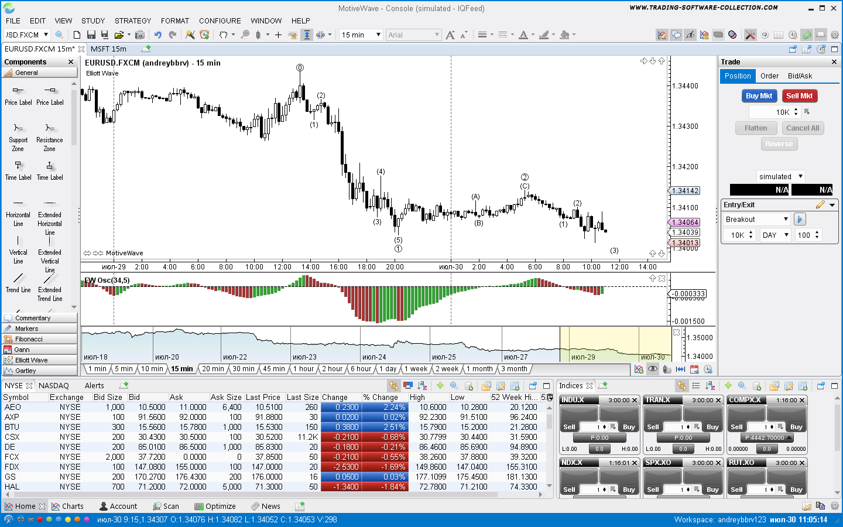Select the 1 hour timeframe tab
Viewport: 843px width, 527px height.
303,369
